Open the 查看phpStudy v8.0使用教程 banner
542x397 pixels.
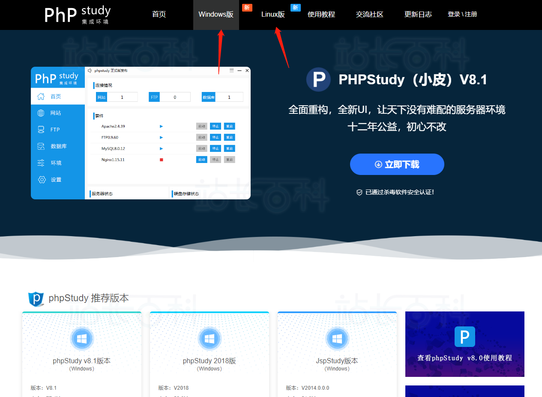pyautogui.click(x=465, y=344)
